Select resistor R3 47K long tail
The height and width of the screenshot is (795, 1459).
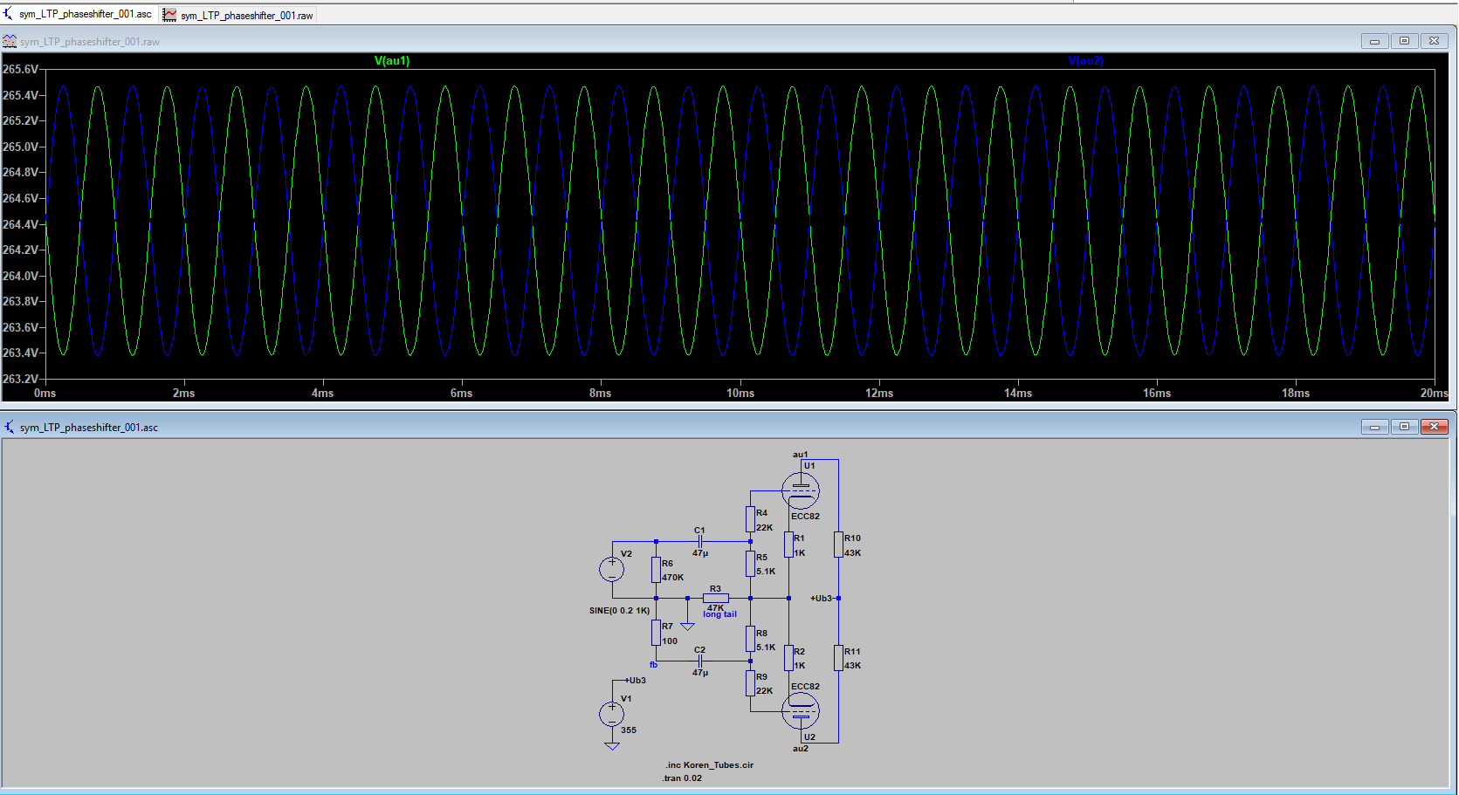[715, 598]
